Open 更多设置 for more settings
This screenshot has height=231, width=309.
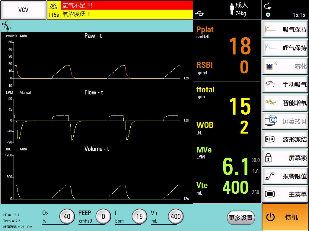pos(241,217)
